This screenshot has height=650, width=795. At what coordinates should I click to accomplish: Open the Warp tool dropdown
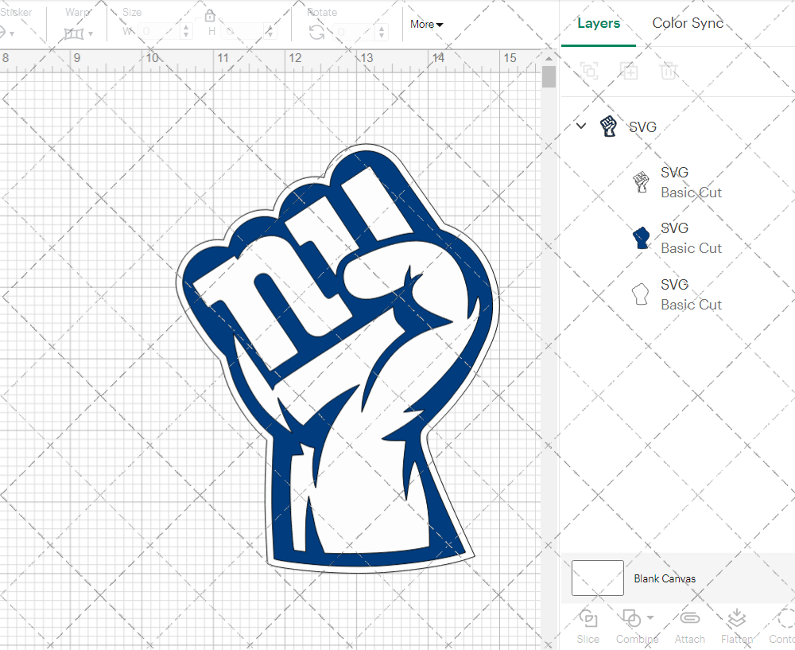coord(91,34)
